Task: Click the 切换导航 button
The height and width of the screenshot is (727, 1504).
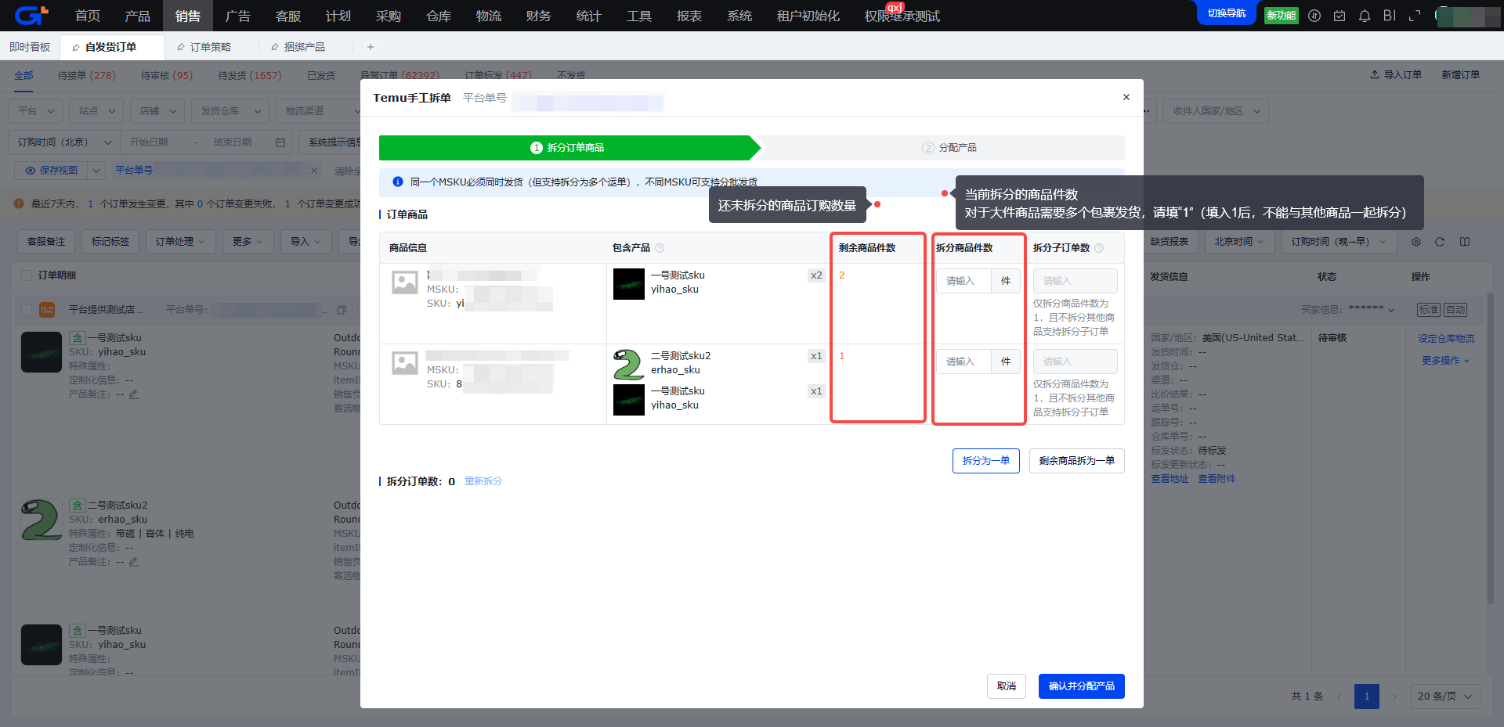Action: pos(1227,13)
